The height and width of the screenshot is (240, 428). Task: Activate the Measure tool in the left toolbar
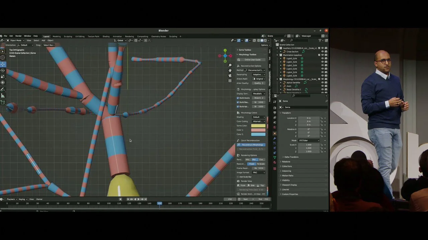click(3, 96)
